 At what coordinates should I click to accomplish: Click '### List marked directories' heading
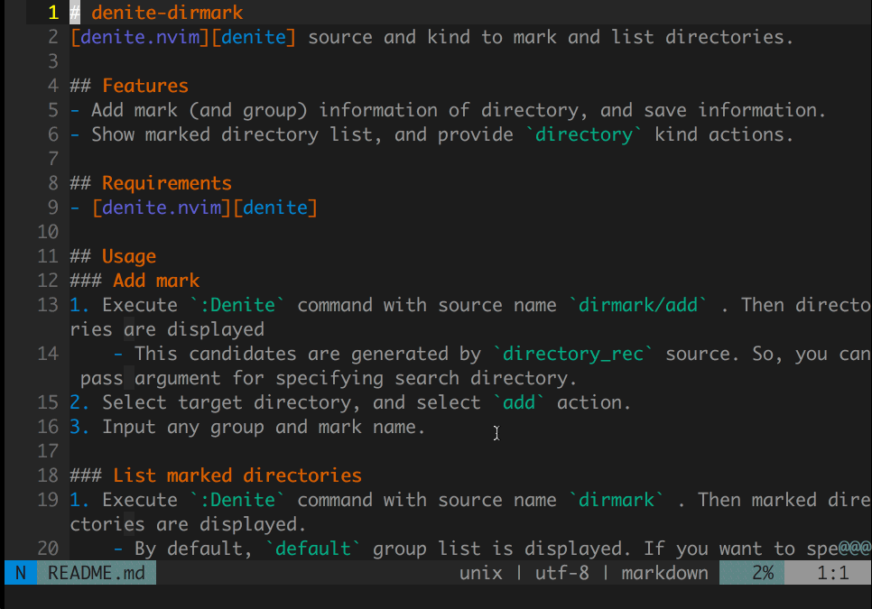[x=216, y=475]
